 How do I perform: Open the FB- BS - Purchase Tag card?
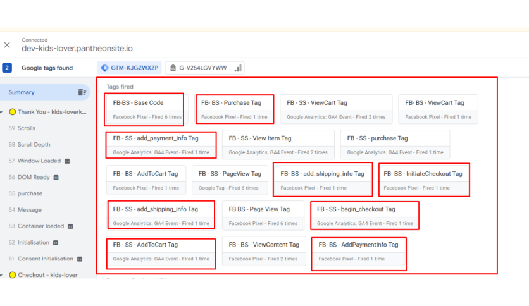pyautogui.click(x=234, y=109)
